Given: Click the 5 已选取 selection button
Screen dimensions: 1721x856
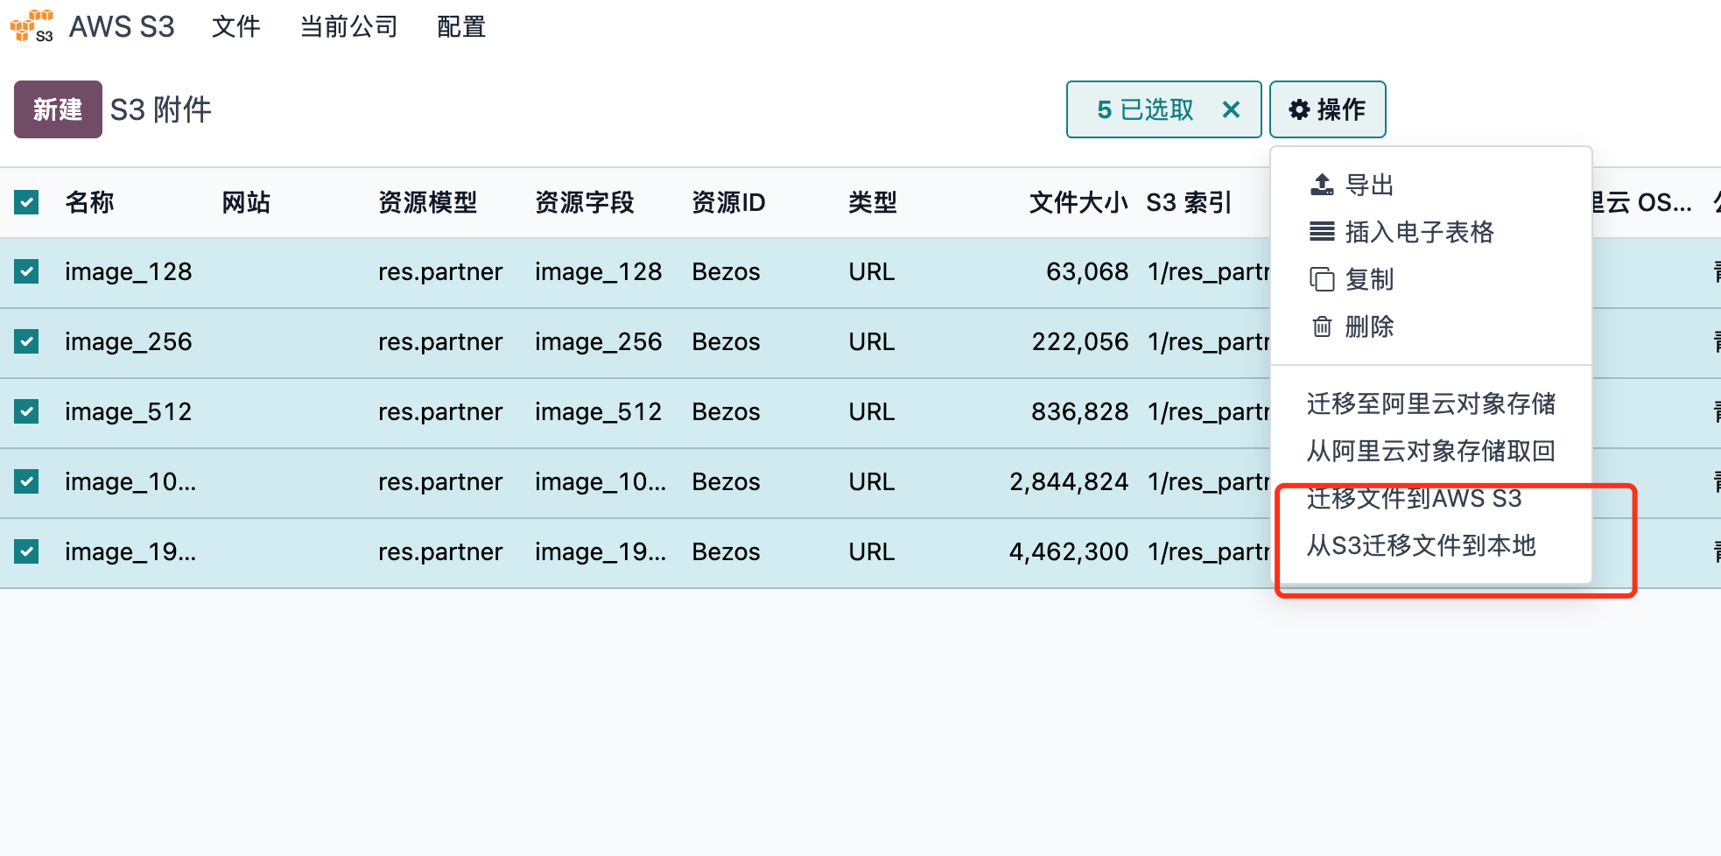Looking at the screenshot, I should point(1145,109).
